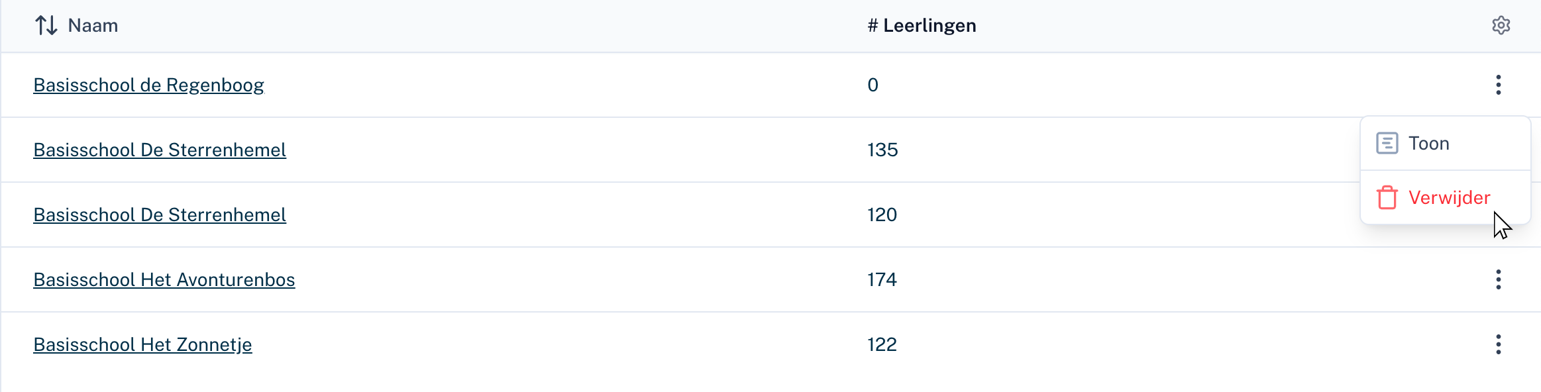Open three-dot menu for Basisschool de Regenboog
Viewport: 1541px width, 392px height.
point(1498,85)
